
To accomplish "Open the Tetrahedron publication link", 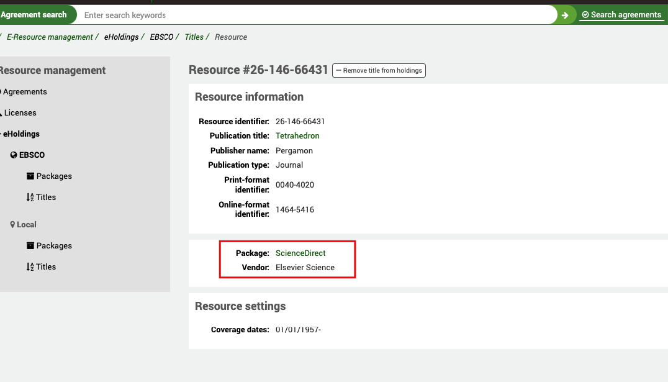I will tap(297, 135).
